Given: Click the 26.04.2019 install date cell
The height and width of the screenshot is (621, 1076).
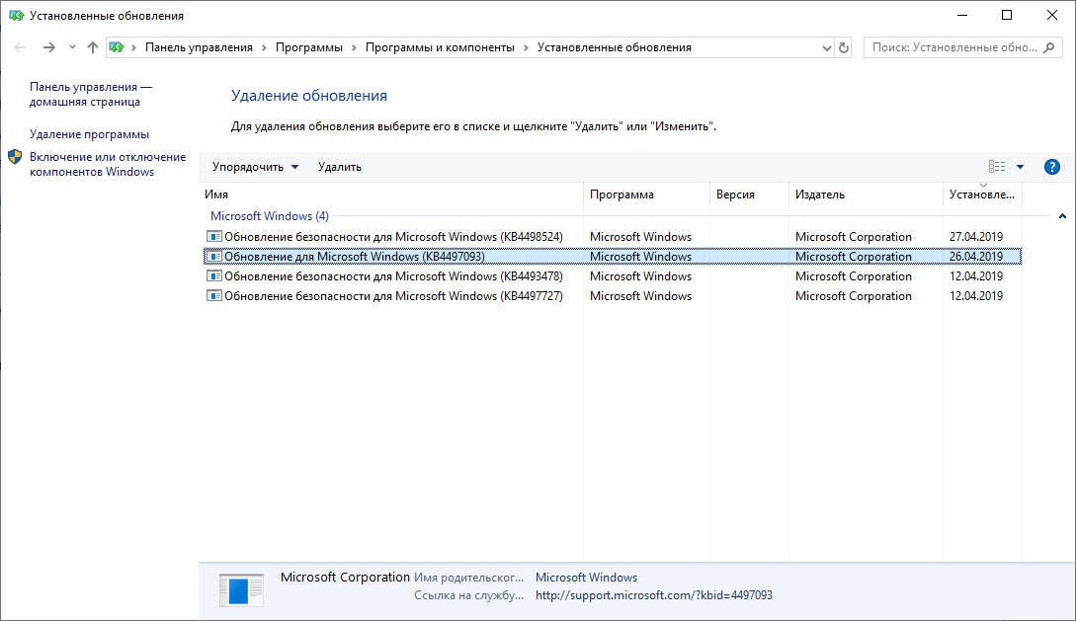Looking at the screenshot, I should (x=976, y=257).
